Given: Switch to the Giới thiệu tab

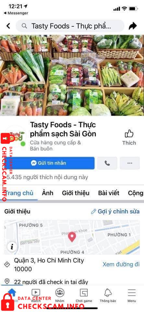Looking at the screenshot, I should [x=76, y=193].
